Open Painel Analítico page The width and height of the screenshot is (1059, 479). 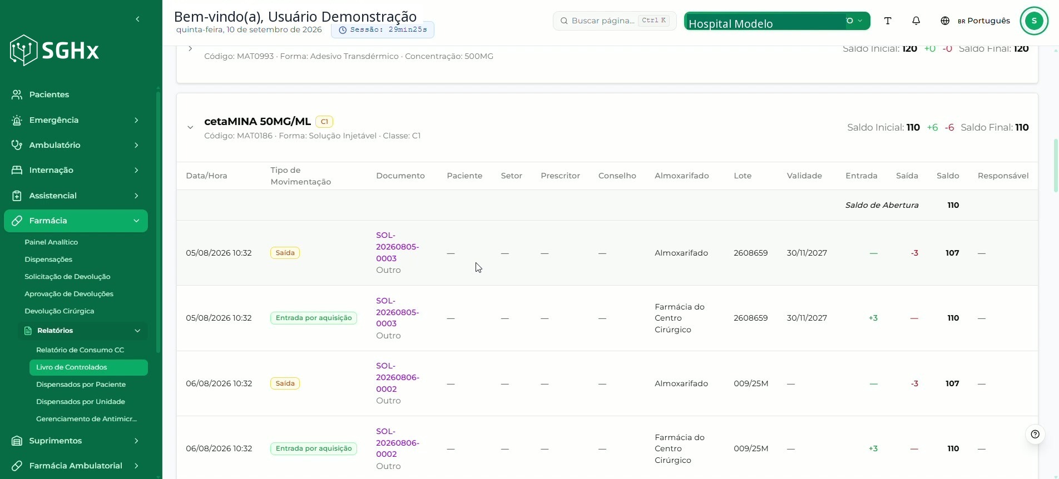(x=51, y=242)
